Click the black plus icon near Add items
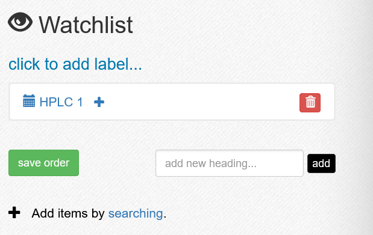Image resolution: width=373 pixels, height=235 pixels. pyautogui.click(x=14, y=212)
